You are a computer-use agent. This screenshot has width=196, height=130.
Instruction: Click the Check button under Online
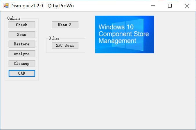(22, 25)
